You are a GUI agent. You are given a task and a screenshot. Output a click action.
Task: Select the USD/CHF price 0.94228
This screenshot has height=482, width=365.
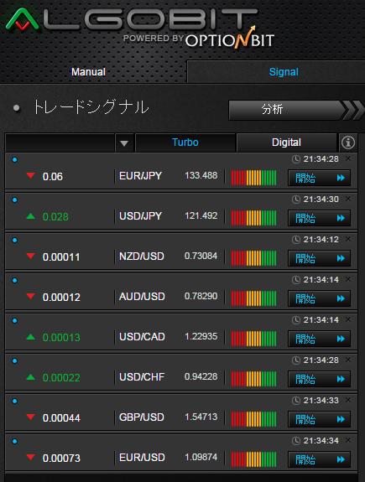pos(201,376)
